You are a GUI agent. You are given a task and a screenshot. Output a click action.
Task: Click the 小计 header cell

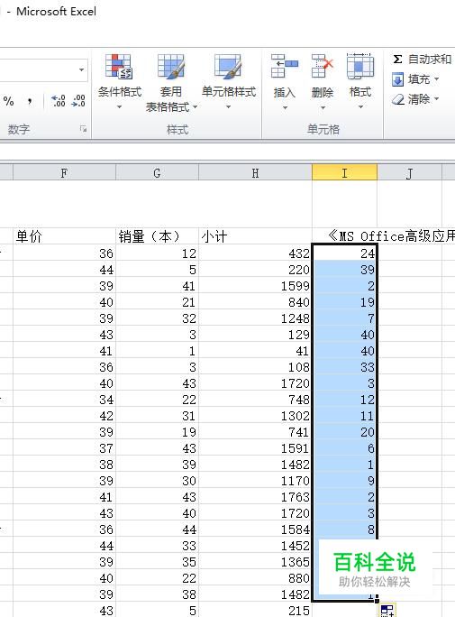coord(255,236)
